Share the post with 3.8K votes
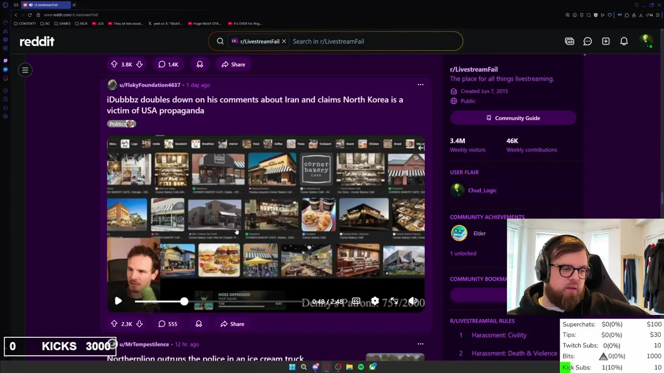Screen dimensions: 664x373 click(233, 64)
